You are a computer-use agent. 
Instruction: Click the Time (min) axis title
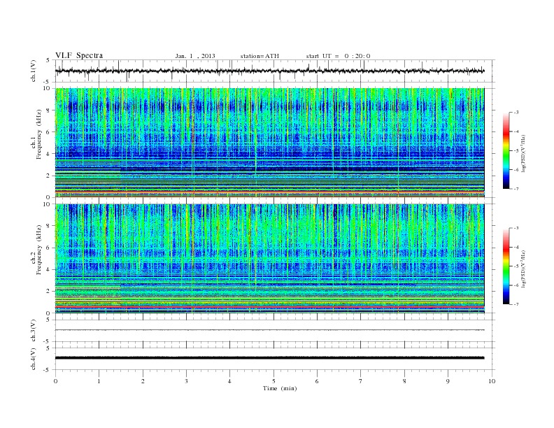[x=280, y=388]
